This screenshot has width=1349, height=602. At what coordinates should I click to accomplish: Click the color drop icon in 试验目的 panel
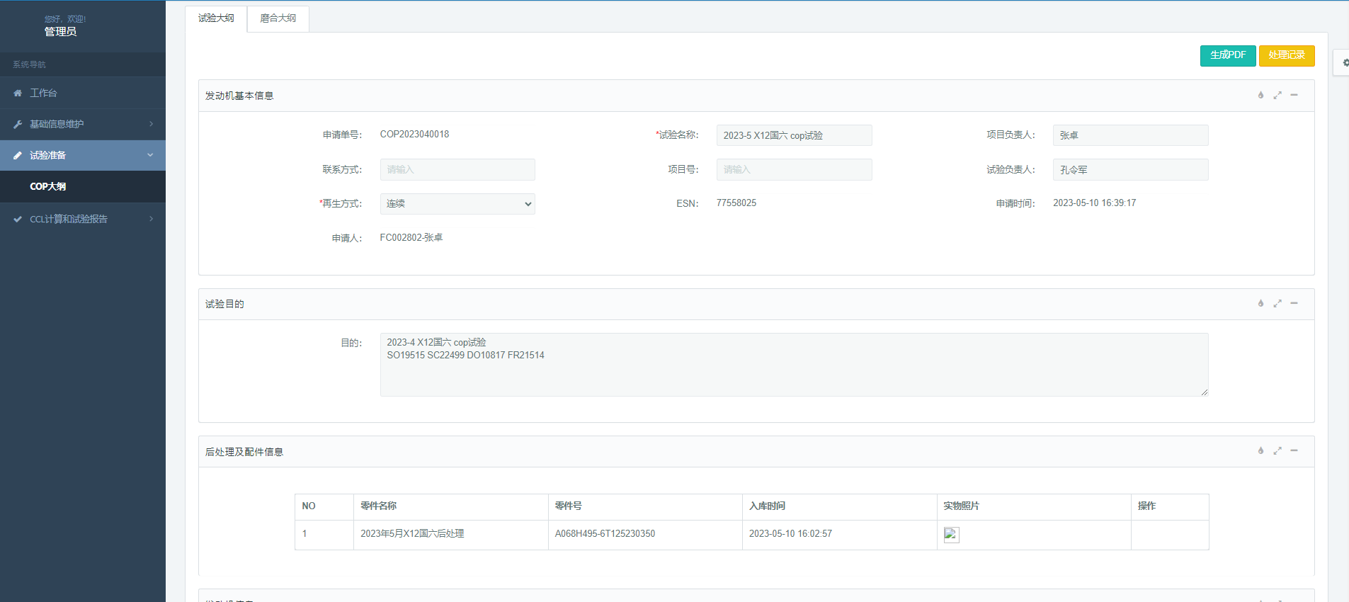tap(1260, 303)
